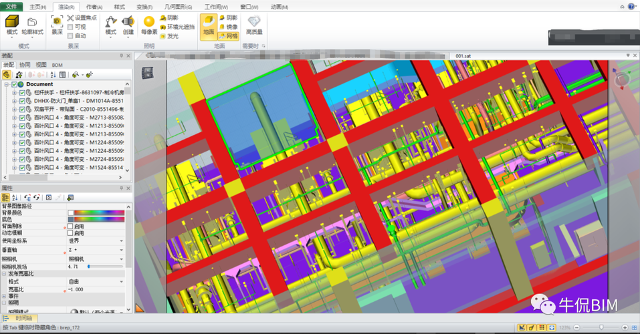
Task: Switch to the 协同 panel tab
Action: pos(25,65)
